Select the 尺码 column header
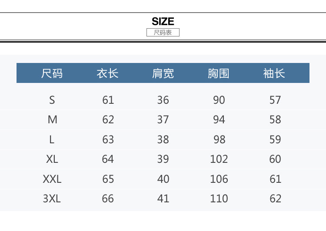This screenshot has height=231, width=326. [x=52, y=73]
